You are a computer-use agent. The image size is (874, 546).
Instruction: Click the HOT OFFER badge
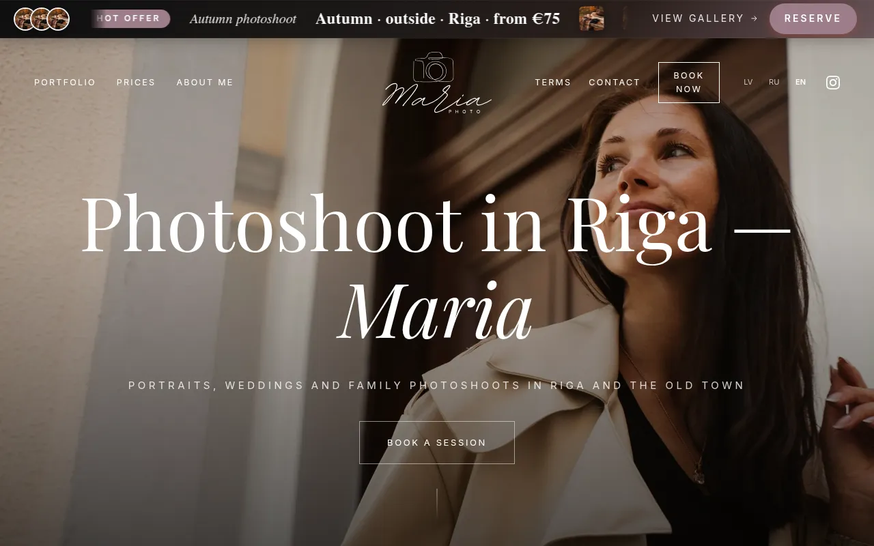[130, 18]
